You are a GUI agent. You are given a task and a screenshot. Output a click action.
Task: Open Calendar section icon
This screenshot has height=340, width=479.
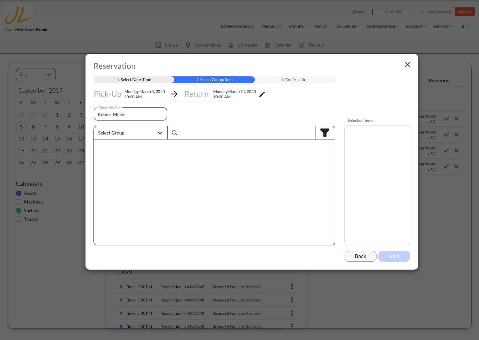tap(268, 45)
